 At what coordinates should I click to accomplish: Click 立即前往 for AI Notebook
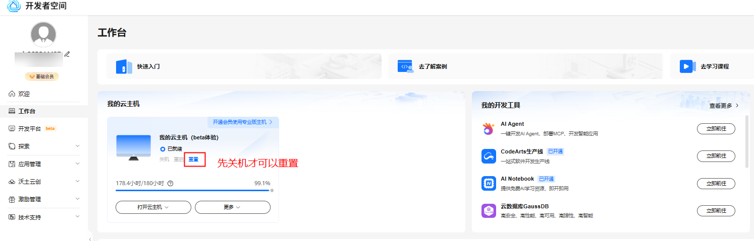tap(716, 184)
